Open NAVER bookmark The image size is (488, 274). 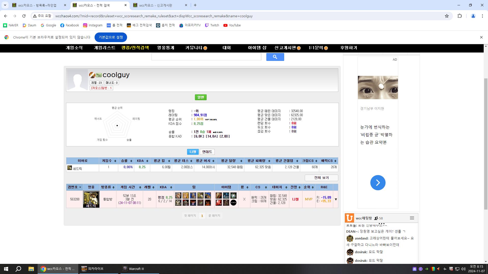[11, 25]
